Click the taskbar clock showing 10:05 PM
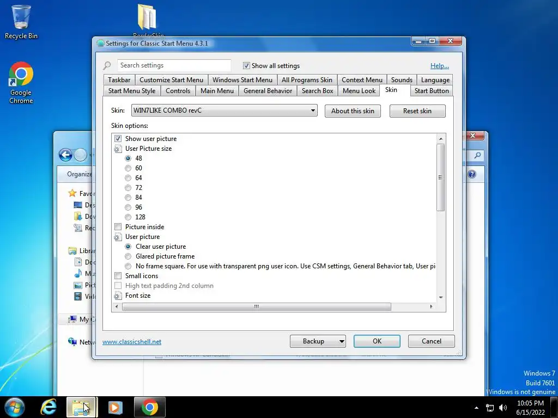The width and height of the screenshot is (558, 418). tap(530, 408)
